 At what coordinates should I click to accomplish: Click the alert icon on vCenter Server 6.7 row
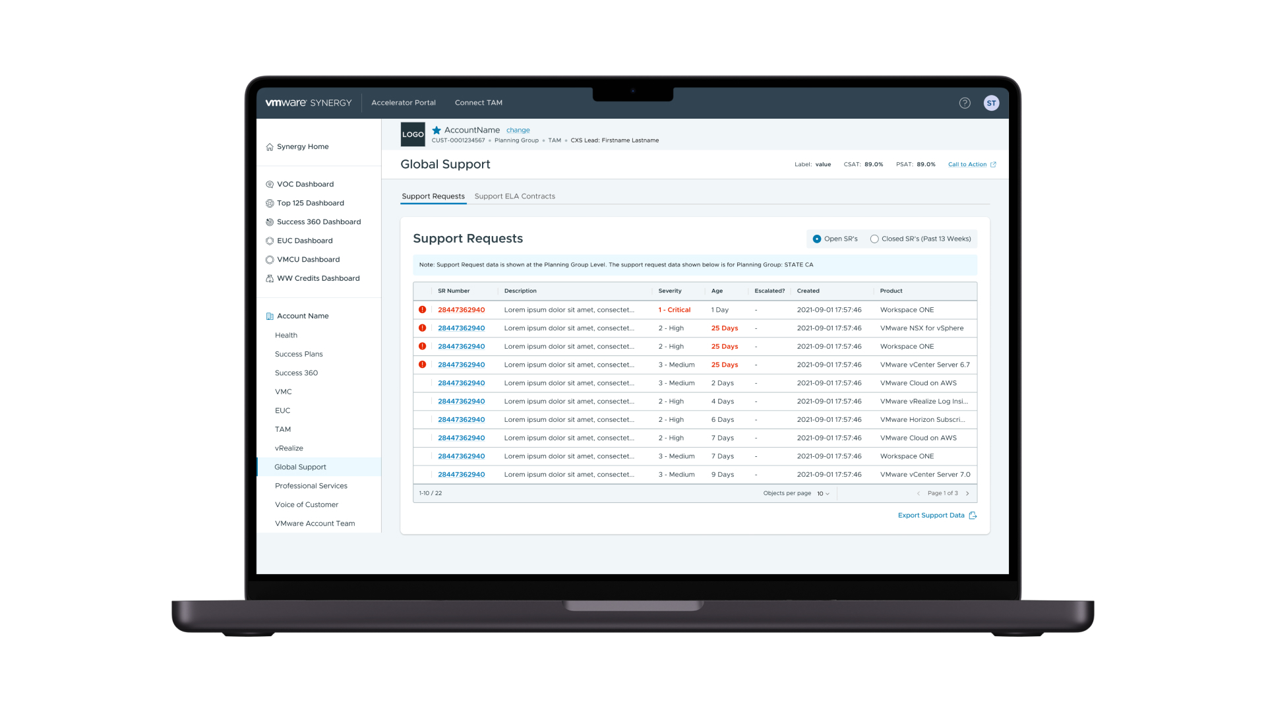(423, 364)
